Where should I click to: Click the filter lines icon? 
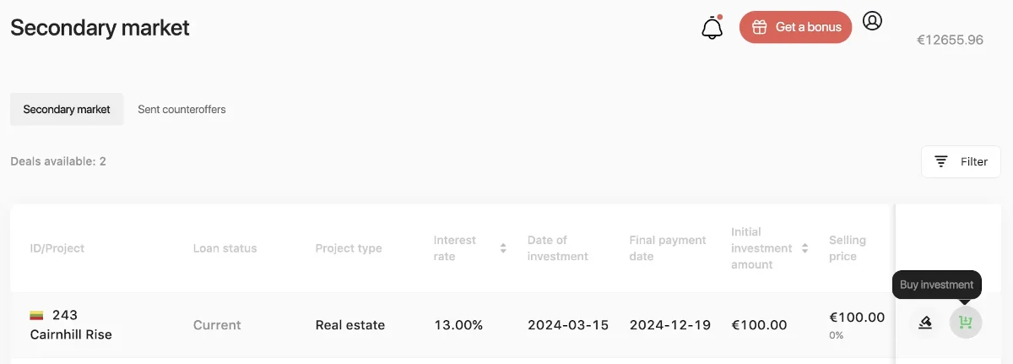click(940, 161)
